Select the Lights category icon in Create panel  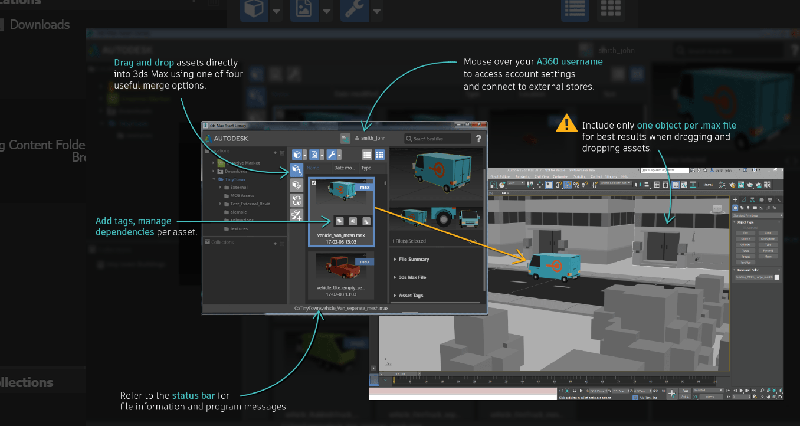[748, 208]
